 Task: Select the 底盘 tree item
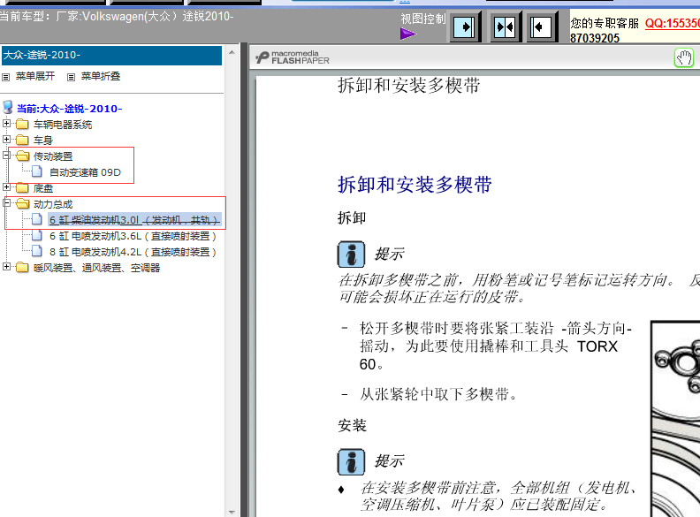pyautogui.click(x=43, y=188)
